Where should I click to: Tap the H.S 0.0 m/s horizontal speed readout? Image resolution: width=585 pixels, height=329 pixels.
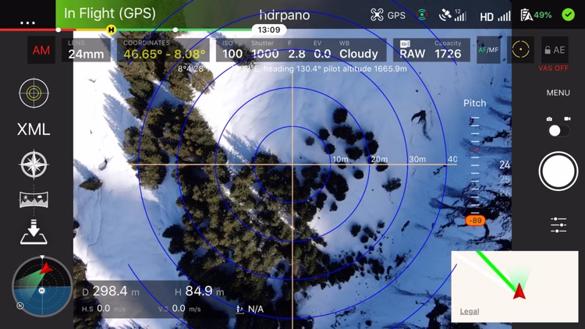104,309
